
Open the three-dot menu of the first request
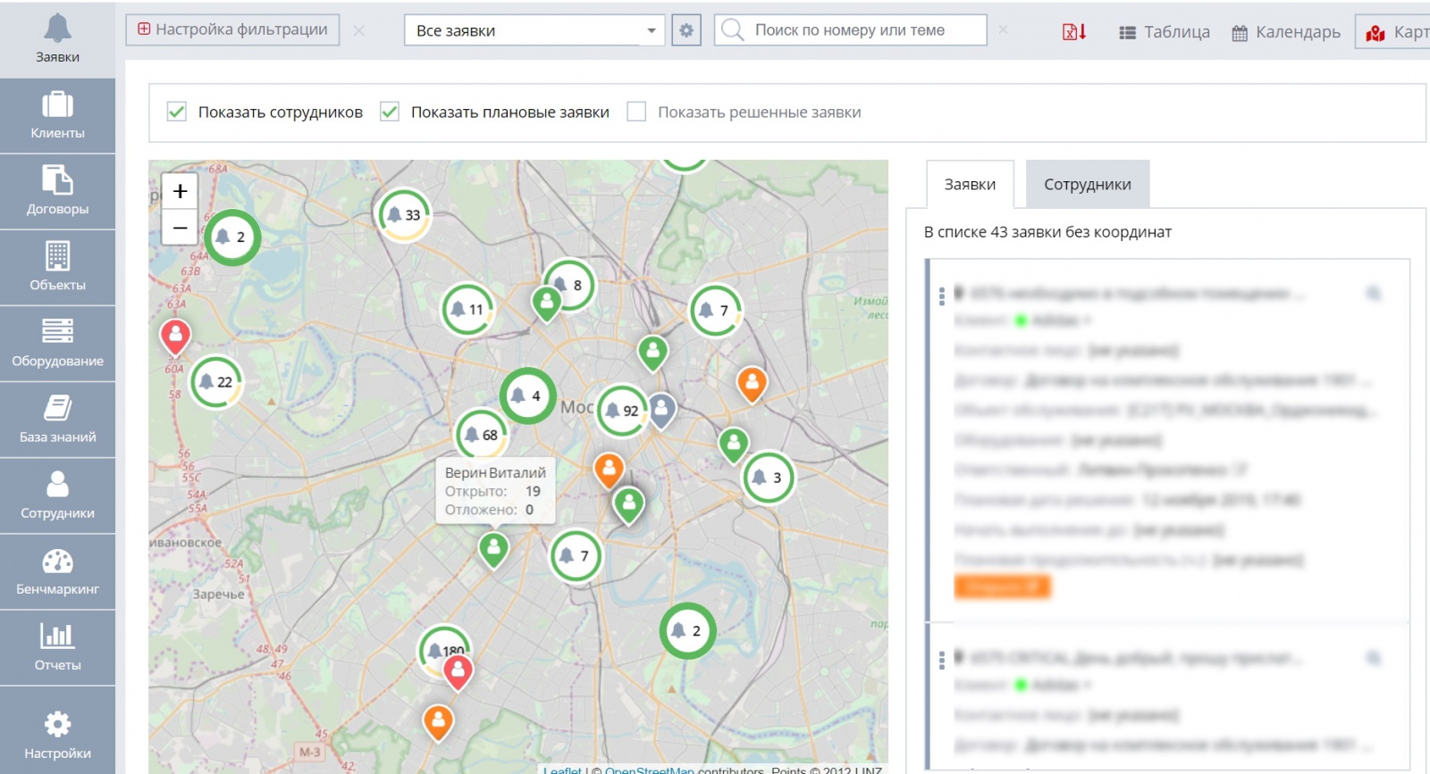(941, 296)
